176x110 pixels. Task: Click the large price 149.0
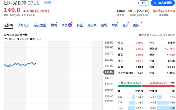tap(12, 10)
